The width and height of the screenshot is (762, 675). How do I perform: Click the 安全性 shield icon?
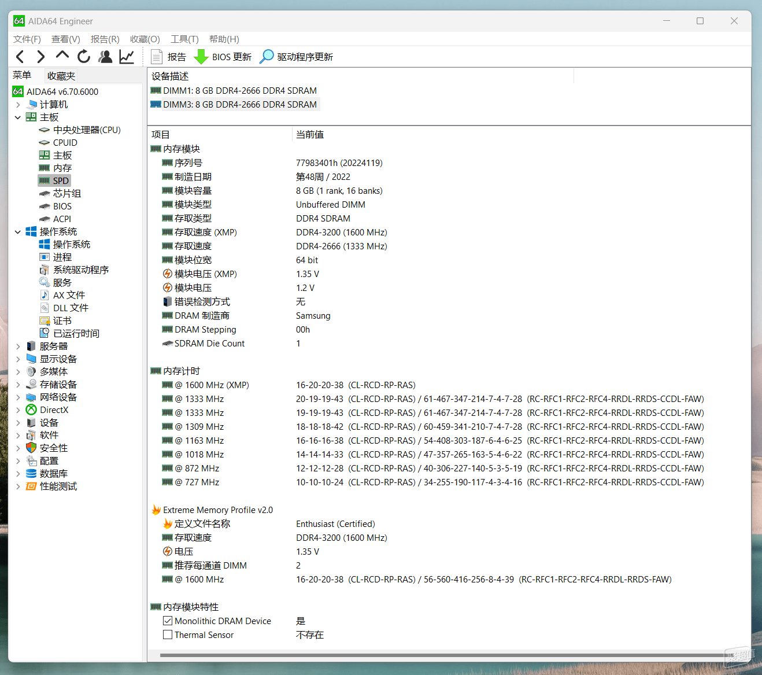(x=31, y=448)
